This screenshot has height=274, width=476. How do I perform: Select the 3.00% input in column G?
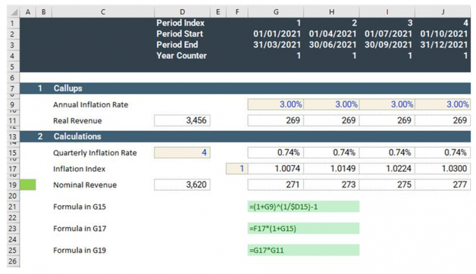pos(276,105)
